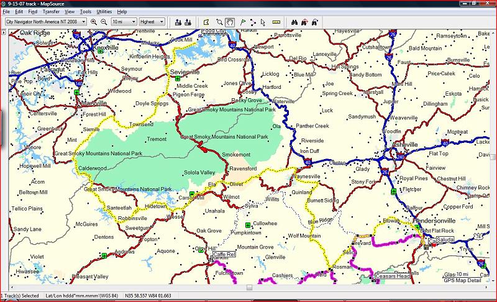Click the Pigeon Forge label
497x302 pixels.
[188, 94]
